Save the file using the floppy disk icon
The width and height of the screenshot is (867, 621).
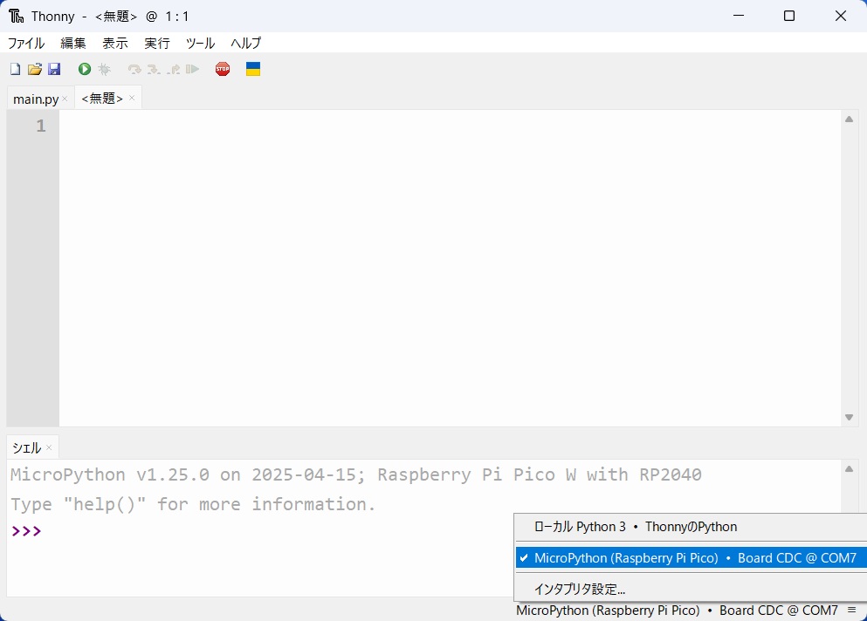[54, 69]
